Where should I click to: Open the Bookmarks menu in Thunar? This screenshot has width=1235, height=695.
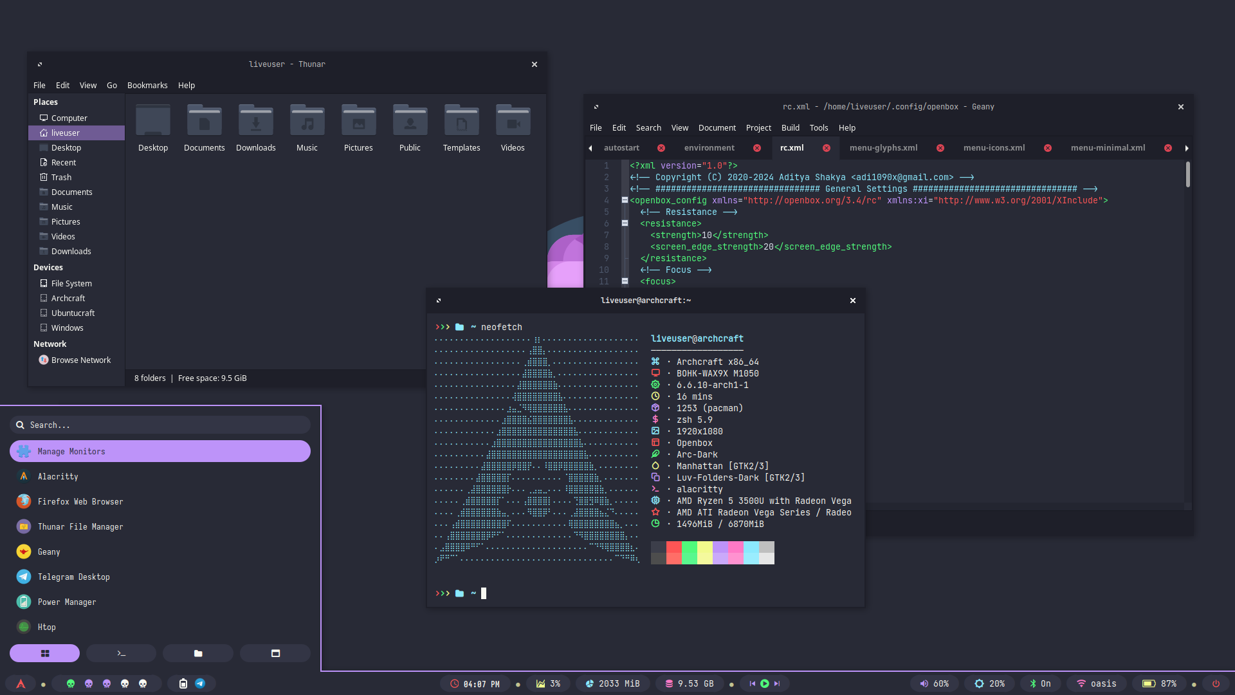[x=147, y=85]
